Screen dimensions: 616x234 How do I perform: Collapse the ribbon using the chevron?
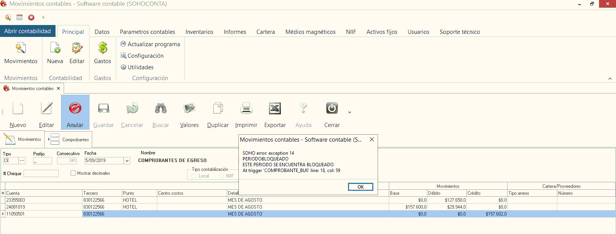pyautogui.click(x=610, y=79)
